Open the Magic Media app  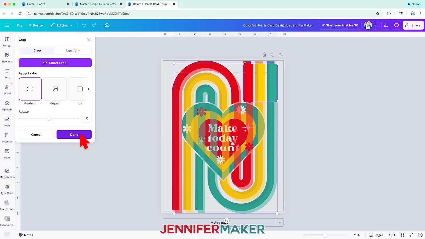7,173
